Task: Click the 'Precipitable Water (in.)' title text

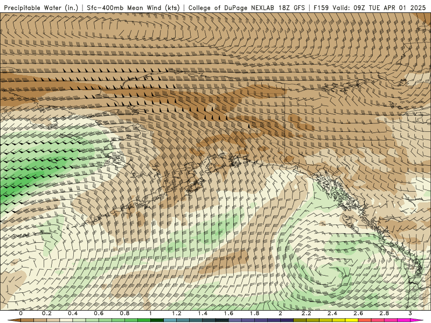Action: (x=41, y=8)
